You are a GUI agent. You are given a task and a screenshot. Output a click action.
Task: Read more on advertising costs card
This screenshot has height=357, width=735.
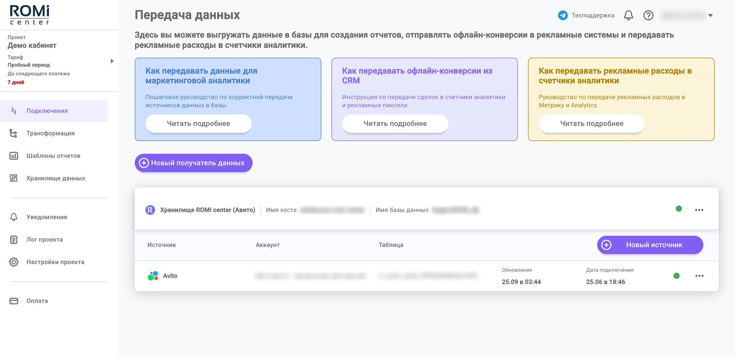point(591,124)
